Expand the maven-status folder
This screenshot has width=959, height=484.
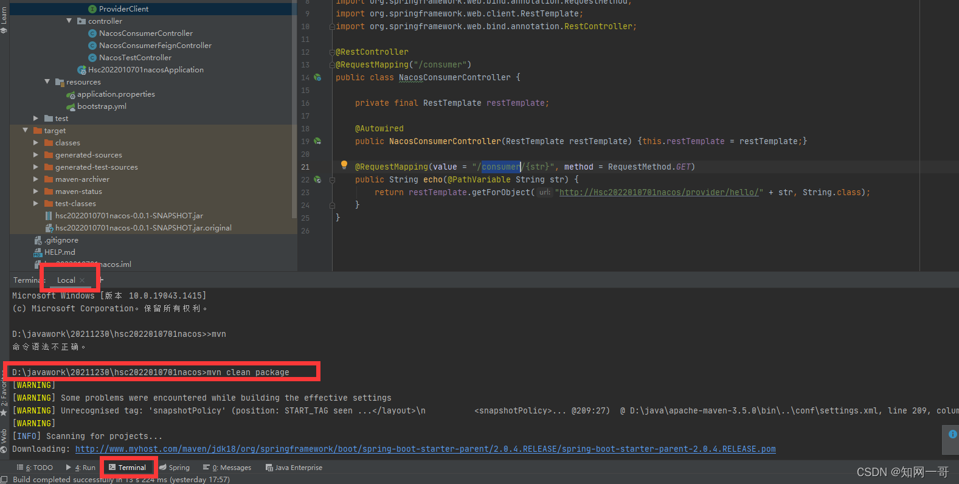pyautogui.click(x=36, y=192)
